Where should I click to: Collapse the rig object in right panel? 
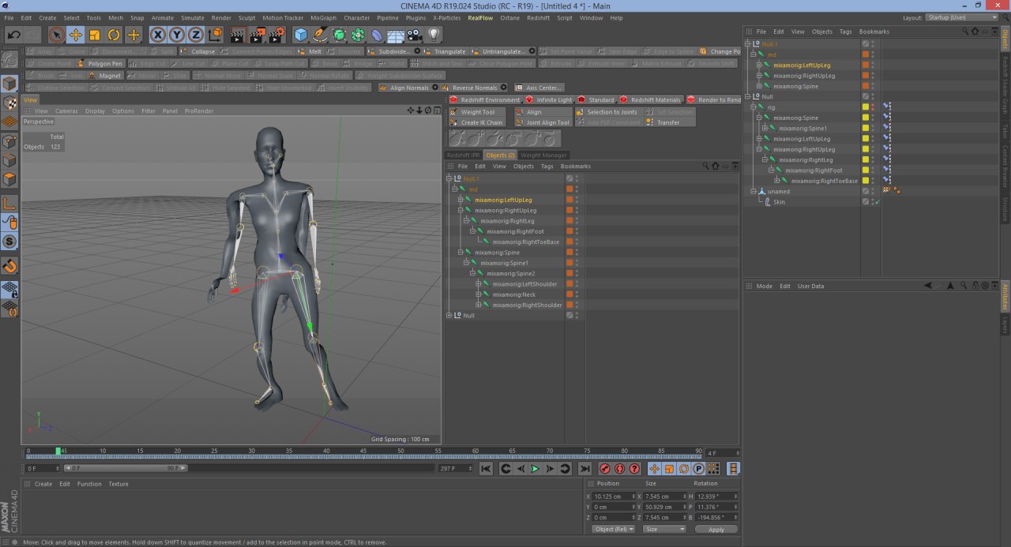(753, 107)
